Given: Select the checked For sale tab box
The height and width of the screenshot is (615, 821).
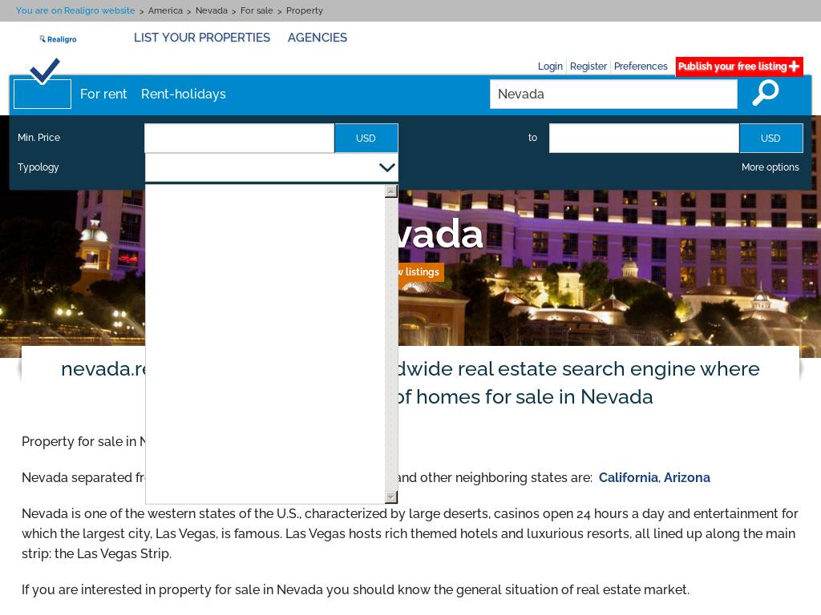Looking at the screenshot, I should point(42,94).
